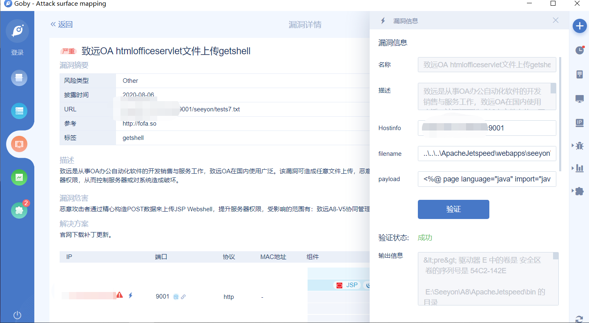Click the 'Other' risk type value
This screenshot has width=589, height=323.
tap(130, 81)
